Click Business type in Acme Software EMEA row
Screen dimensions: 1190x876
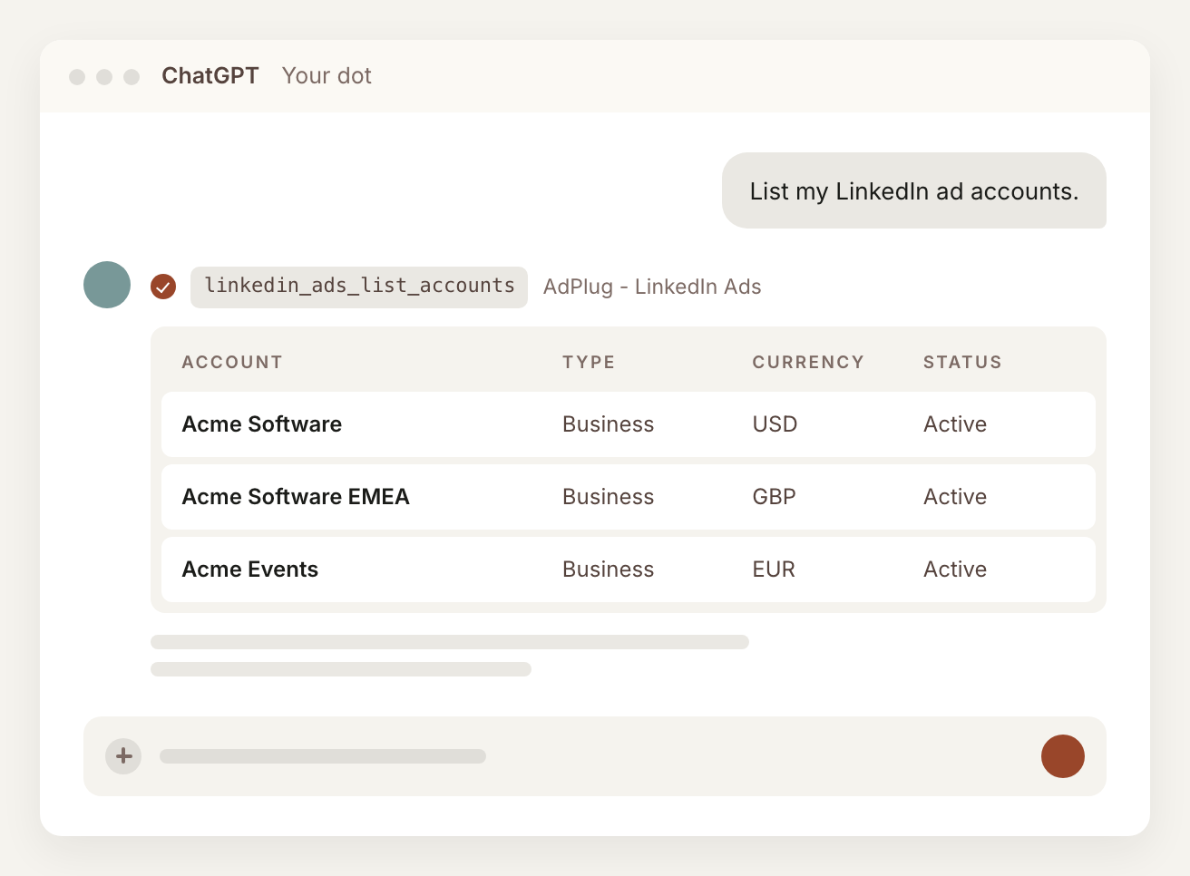(x=609, y=497)
